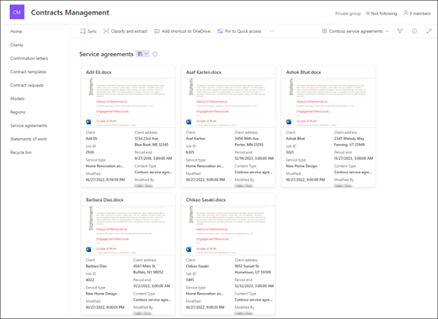The width and height of the screenshot is (438, 319).
Task: Open the Adil Eli.docx file title
Action: click(x=99, y=72)
